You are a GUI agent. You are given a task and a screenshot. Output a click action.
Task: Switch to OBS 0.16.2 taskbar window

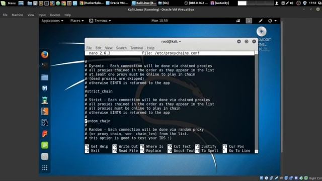click(x=196, y=3)
